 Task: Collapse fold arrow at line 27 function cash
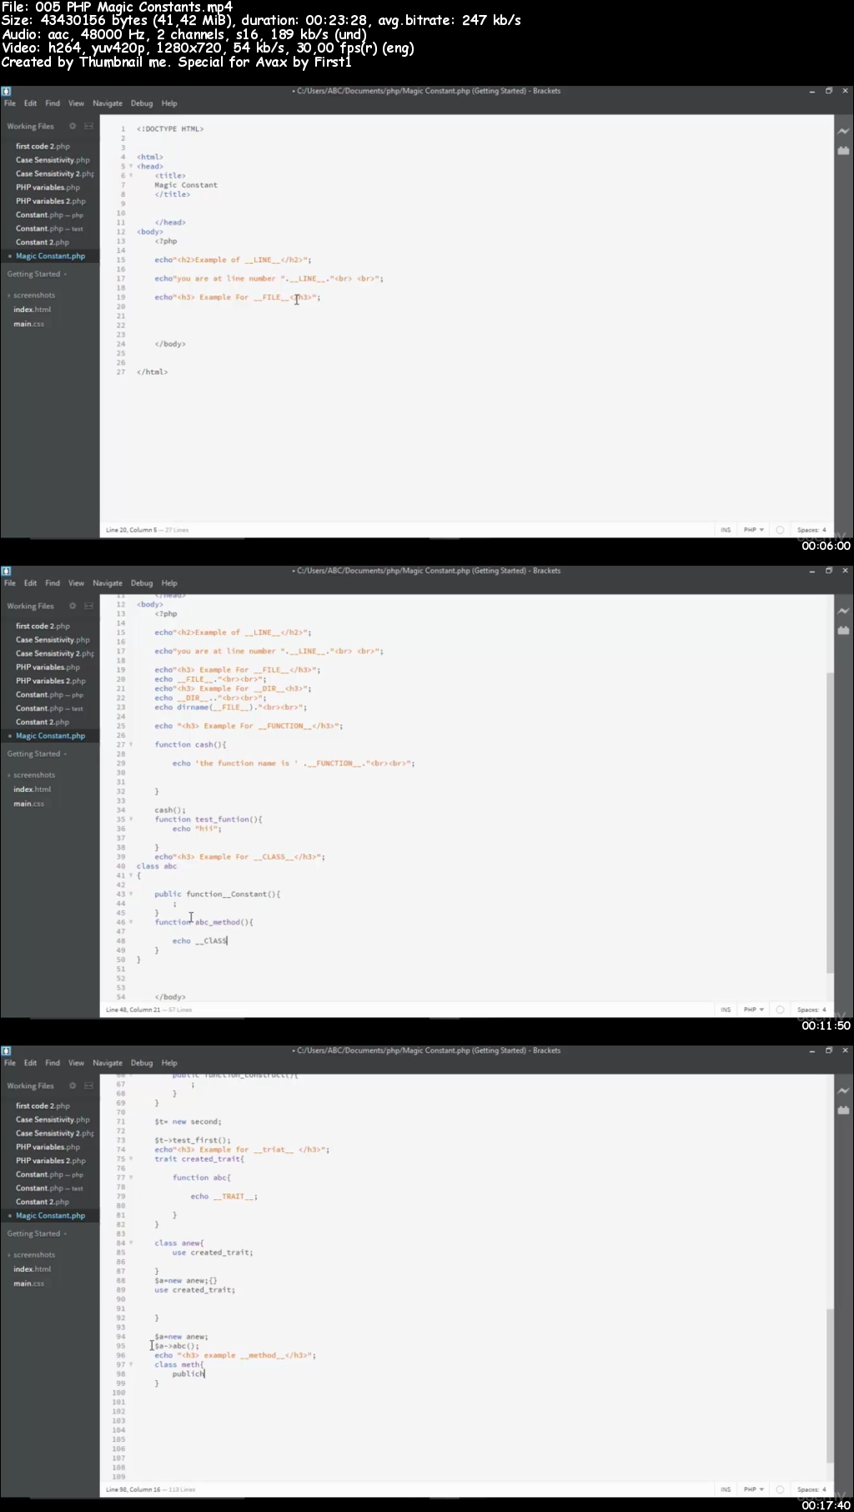131,744
